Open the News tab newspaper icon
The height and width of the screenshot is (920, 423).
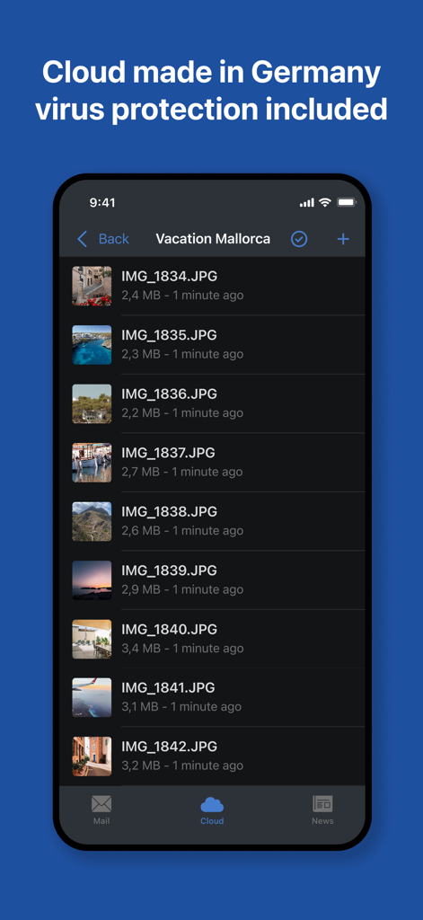(322, 803)
